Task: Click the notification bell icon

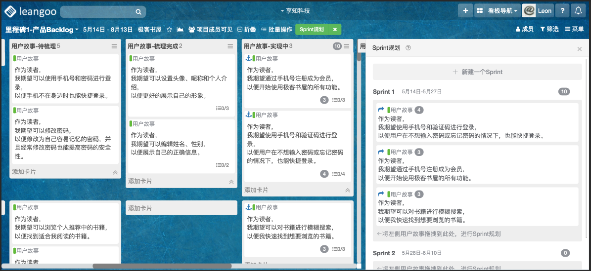Action: 578,11
